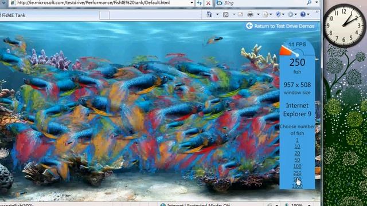Click the back arrow circle near Return link
The width and height of the screenshot is (367, 206).
tap(249, 26)
